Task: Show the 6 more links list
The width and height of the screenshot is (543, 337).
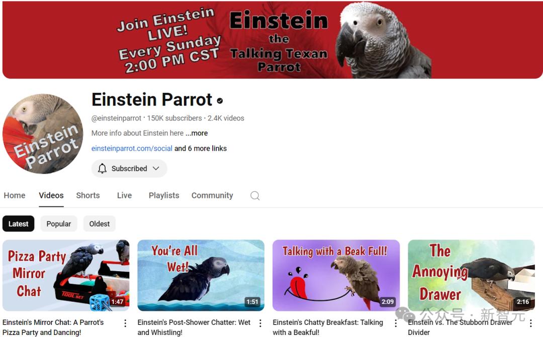Action: 201,149
